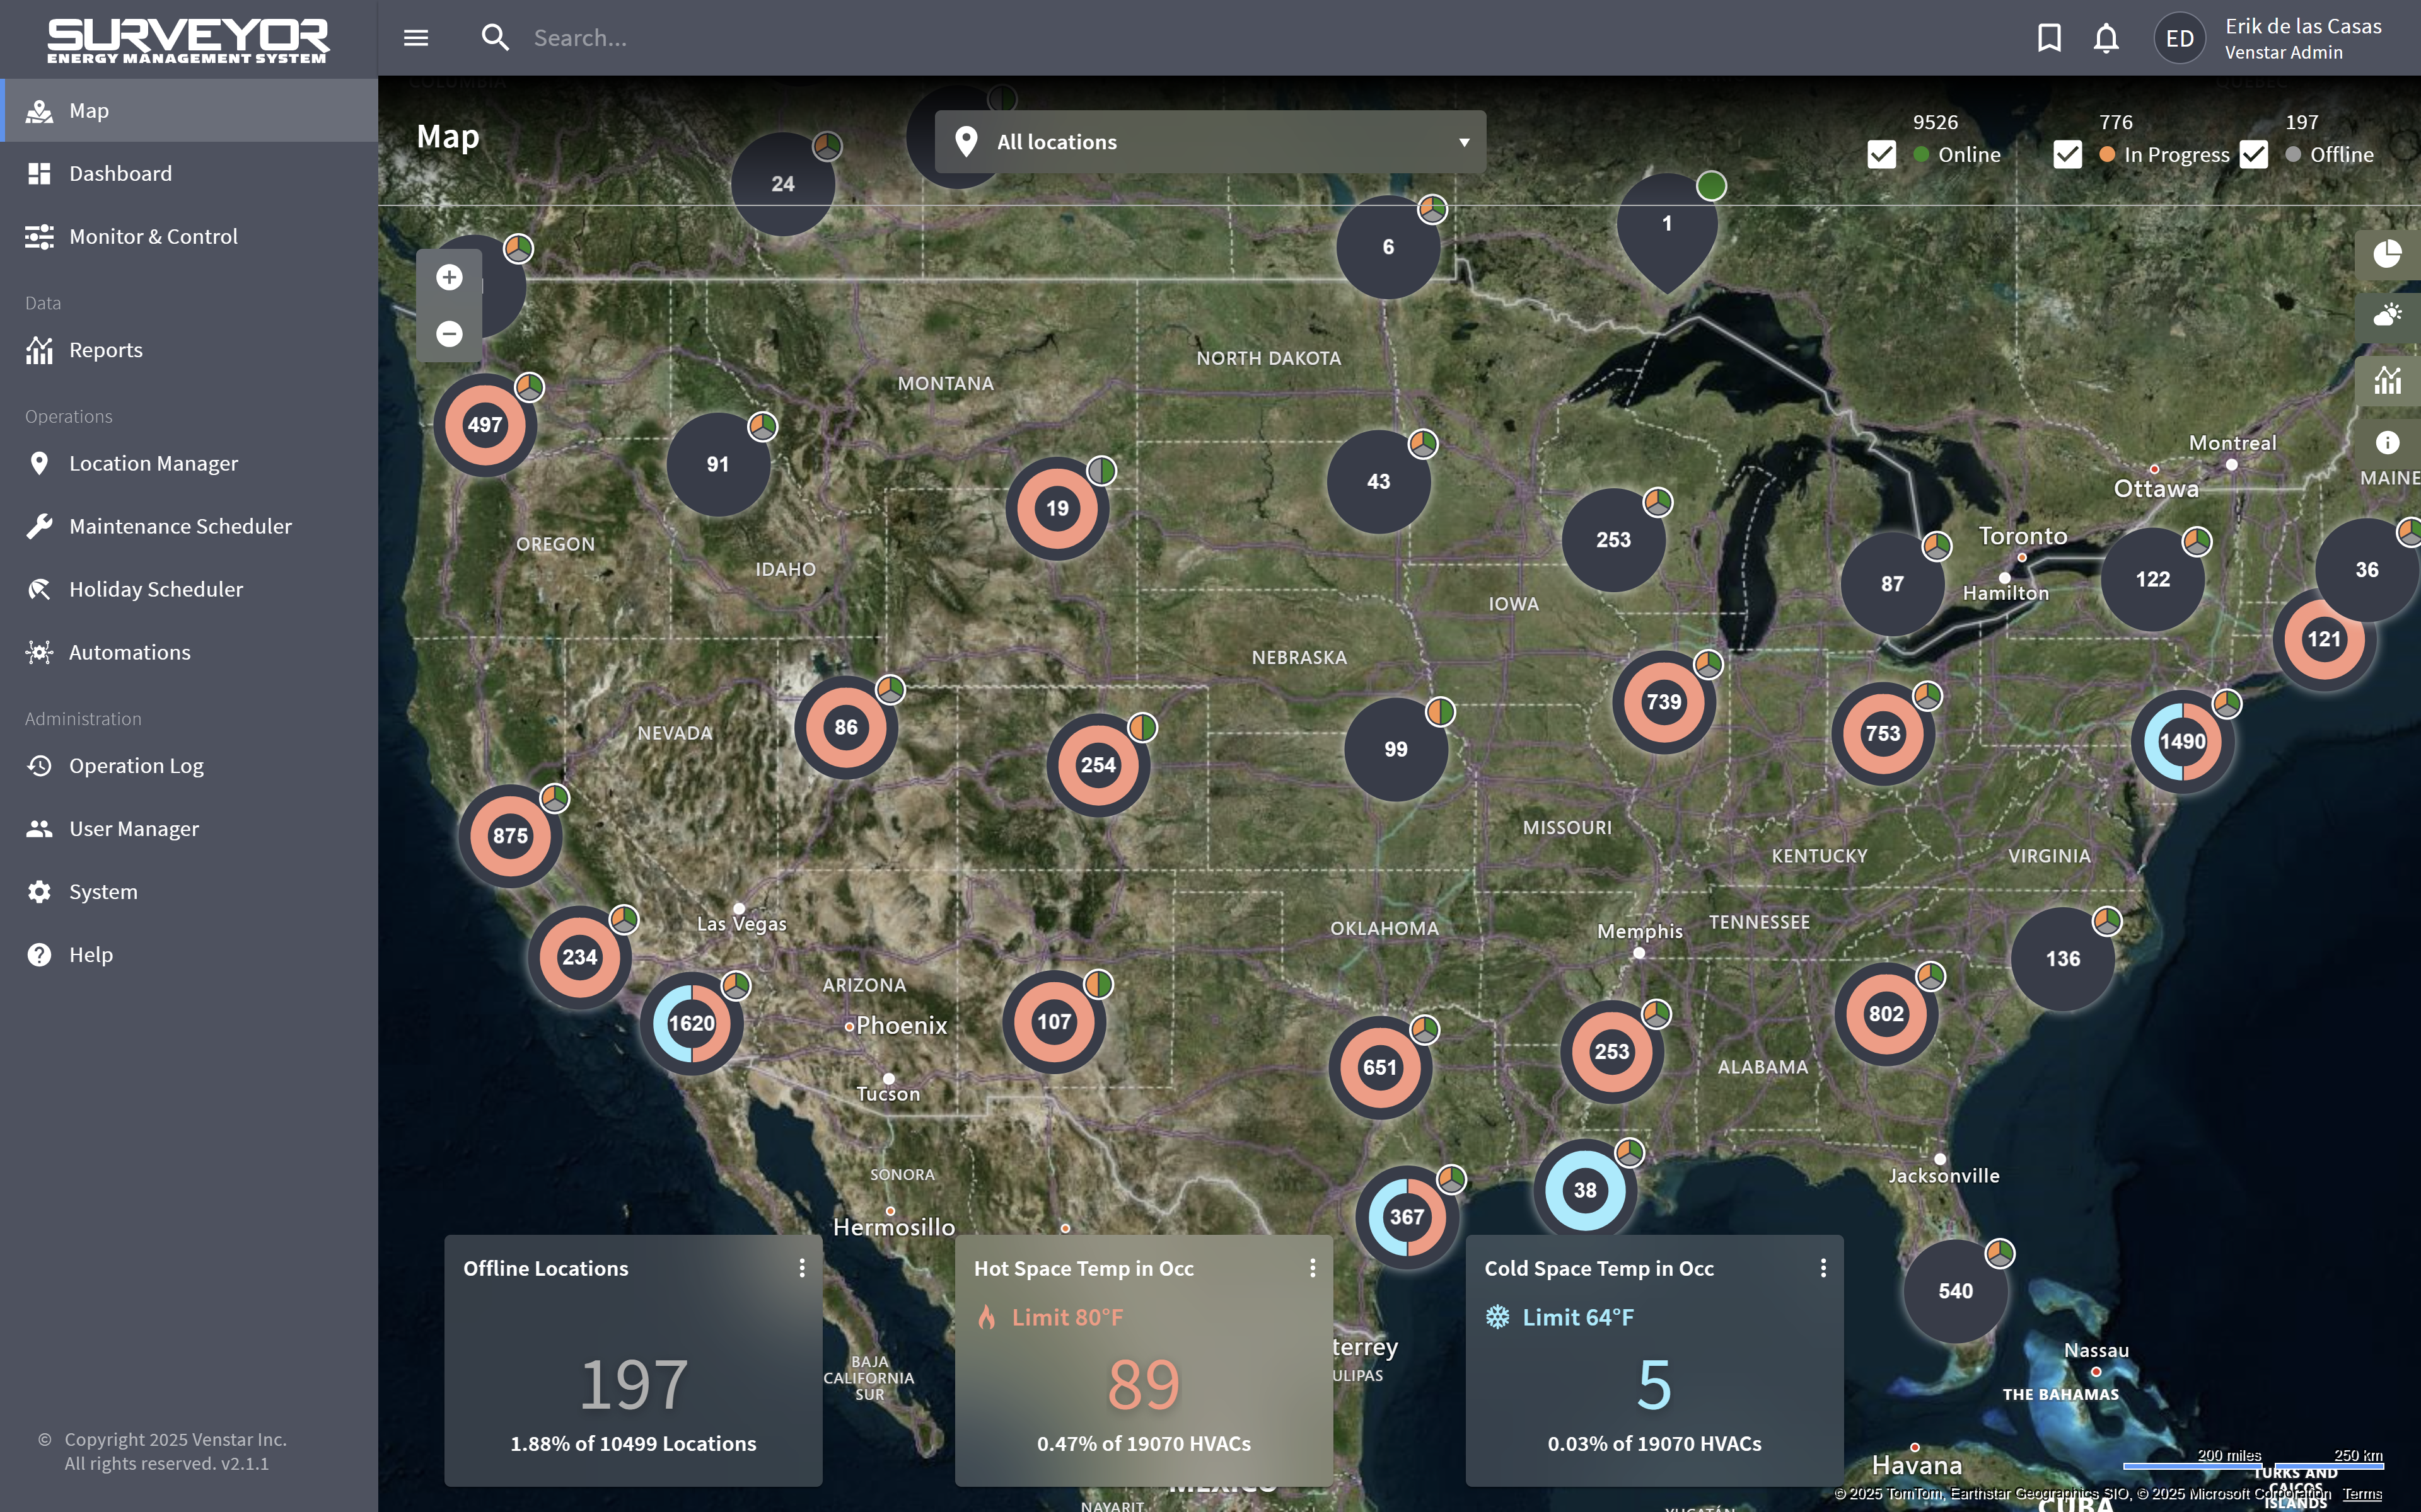The image size is (2421, 1512).
Task: Show the weather overlay icon
Action: tap(2387, 317)
